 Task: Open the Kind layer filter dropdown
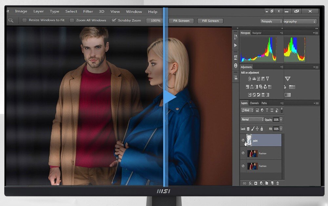pyautogui.click(x=247, y=110)
